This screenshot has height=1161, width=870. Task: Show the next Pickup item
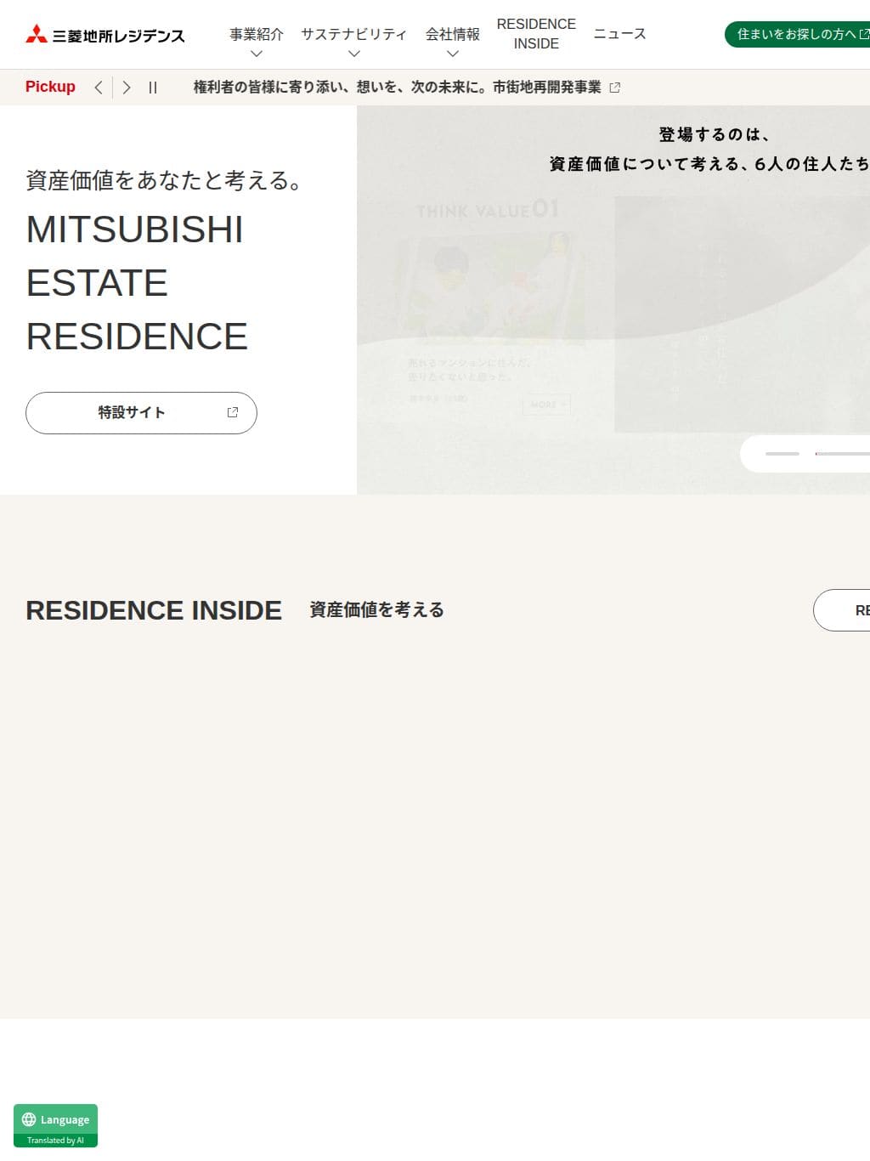pyautogui.click(x=127, y=88)
